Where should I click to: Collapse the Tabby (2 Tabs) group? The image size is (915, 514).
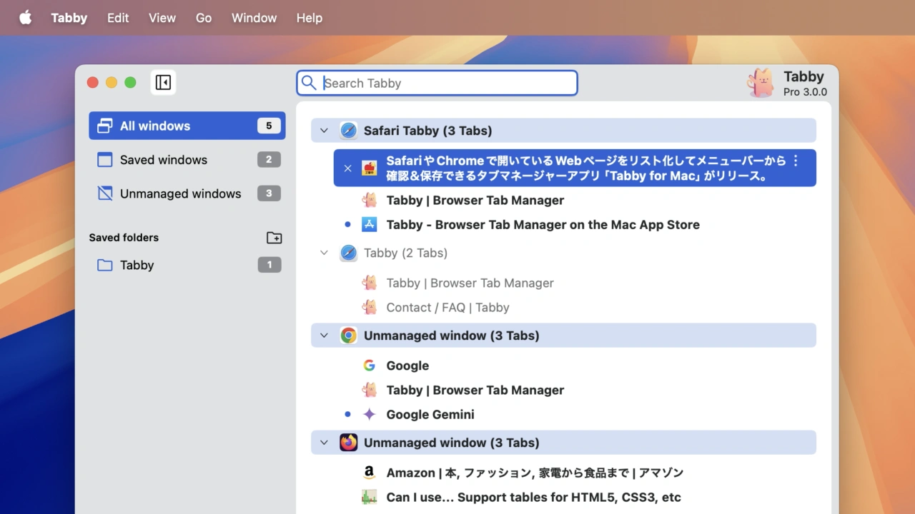(324, 253)
